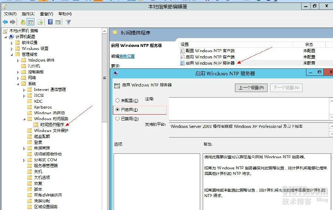Select 可移动存储访问 in the tree
333x210 pixels.
click(48, 195)
